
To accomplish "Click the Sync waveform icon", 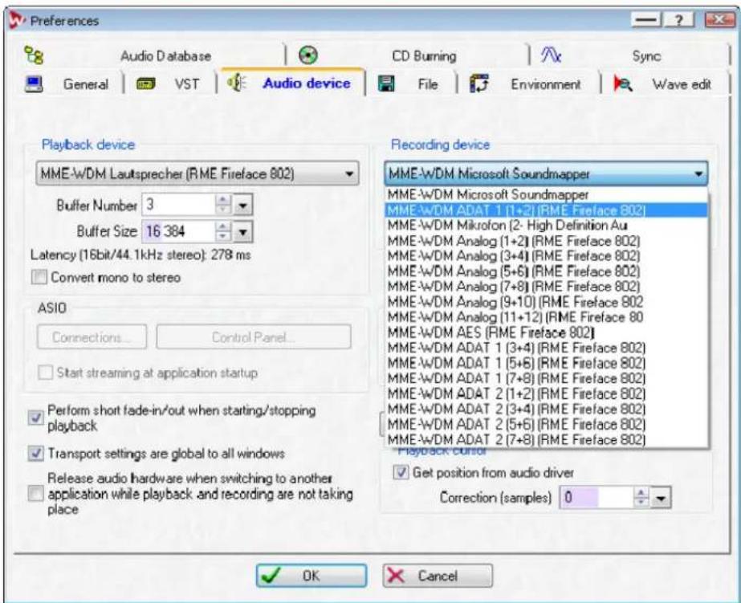I will point(551,55).
